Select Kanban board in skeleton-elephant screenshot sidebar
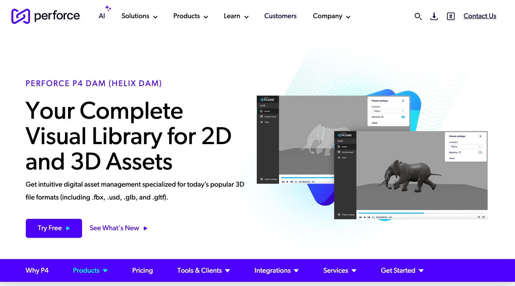This screenshot has width=515, height=286. (268, 116)
